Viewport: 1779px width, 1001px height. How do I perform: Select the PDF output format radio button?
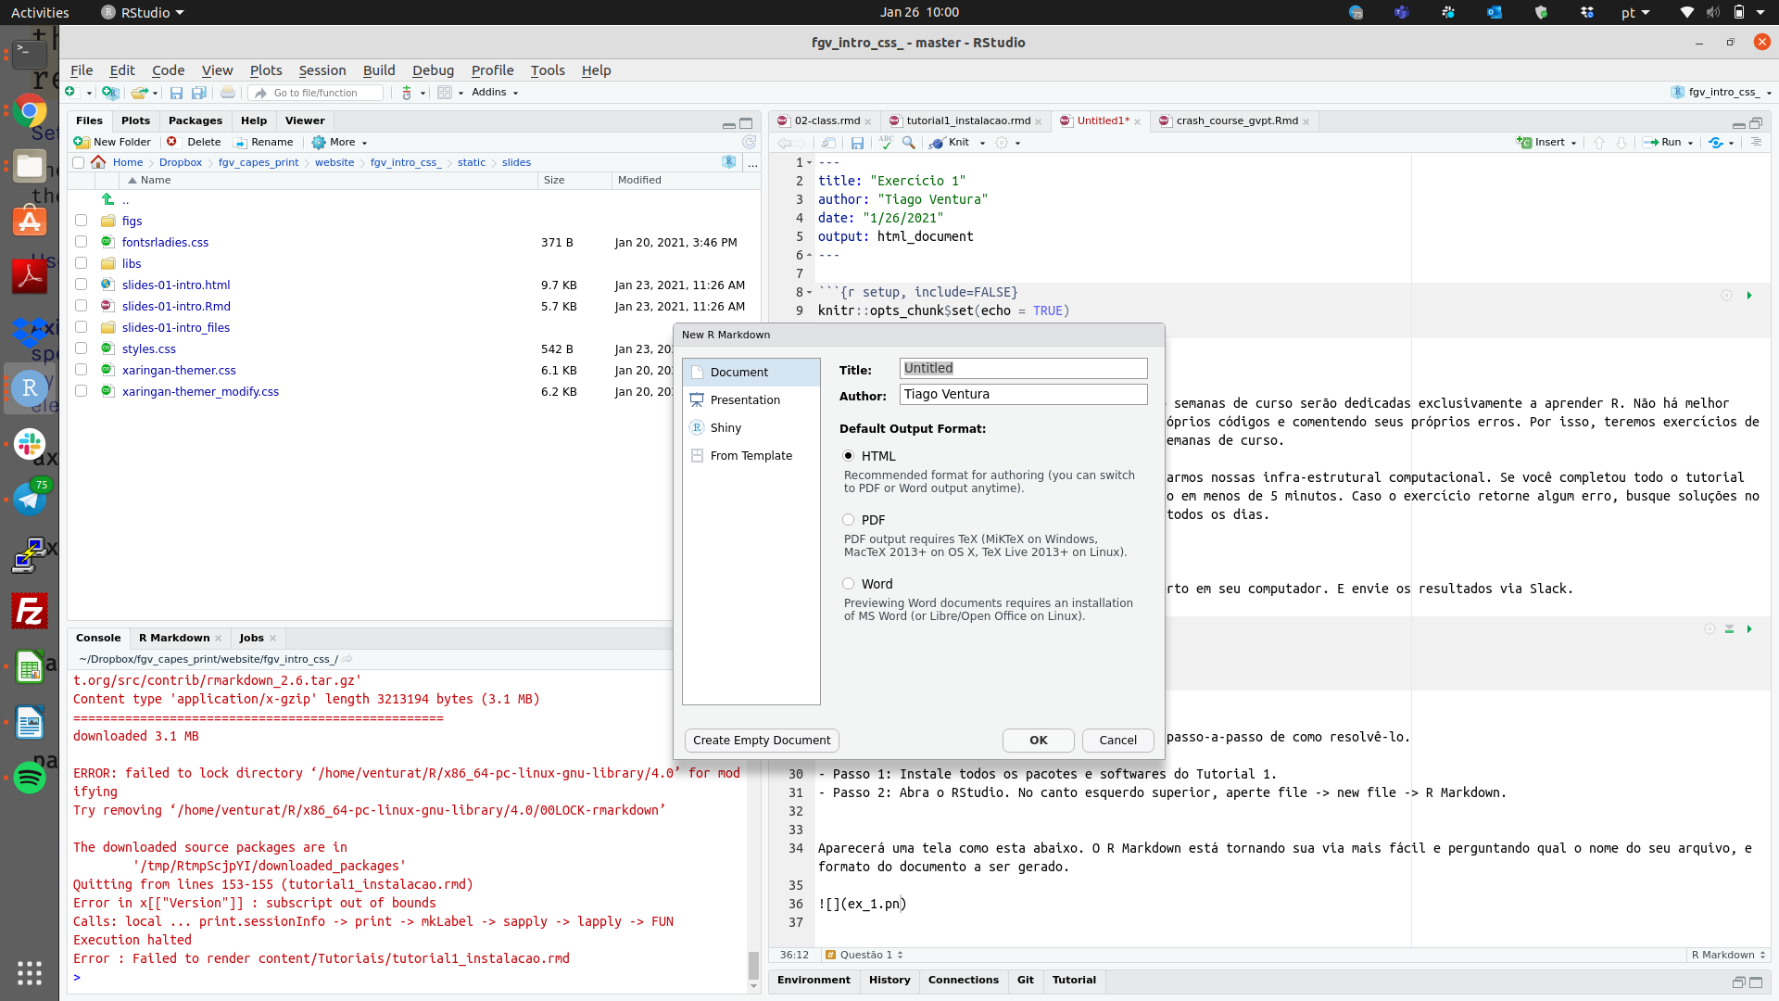pyautogui.click(x=848, y=520)
